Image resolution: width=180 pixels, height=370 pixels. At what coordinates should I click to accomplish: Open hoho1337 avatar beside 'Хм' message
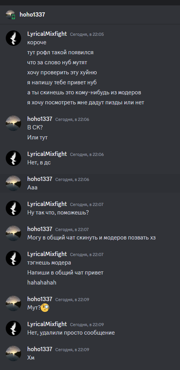point(13,353)
